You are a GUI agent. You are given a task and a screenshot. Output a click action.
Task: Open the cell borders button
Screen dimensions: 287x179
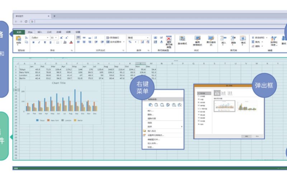[58, 42]
